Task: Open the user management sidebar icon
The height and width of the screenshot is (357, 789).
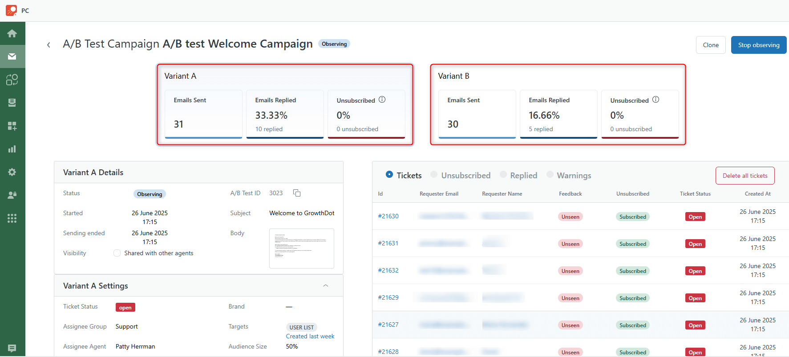Action: coord(12,195)
